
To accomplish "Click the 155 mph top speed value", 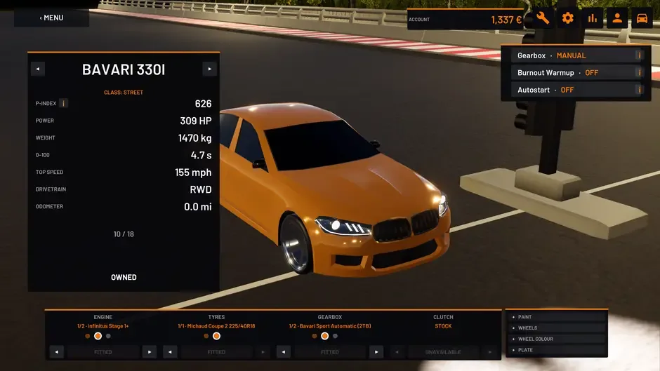I will 193,173.
